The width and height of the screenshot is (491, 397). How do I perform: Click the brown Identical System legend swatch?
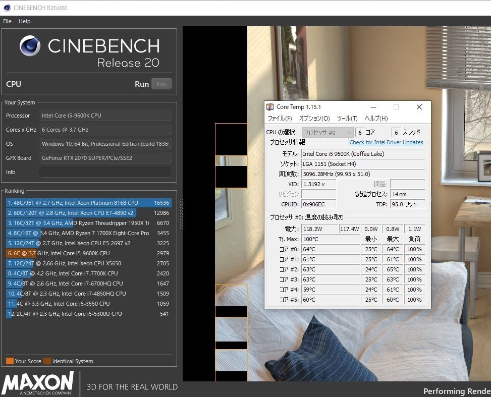pyautogui.click(x=47, y=361)
